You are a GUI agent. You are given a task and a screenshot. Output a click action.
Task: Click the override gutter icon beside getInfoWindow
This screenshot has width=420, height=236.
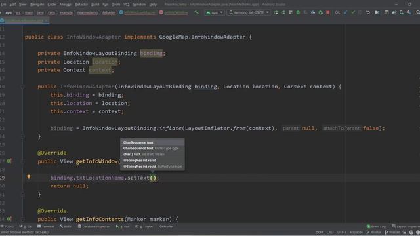pos(9,161)
